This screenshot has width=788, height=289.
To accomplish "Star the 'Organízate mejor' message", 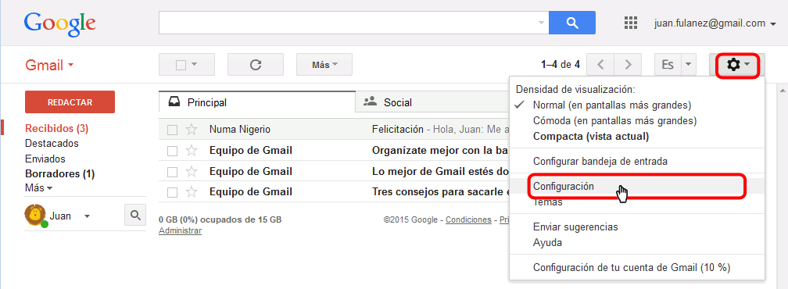I will [191, 151].
